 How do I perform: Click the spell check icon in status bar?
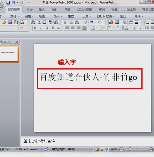pos(46,149)
